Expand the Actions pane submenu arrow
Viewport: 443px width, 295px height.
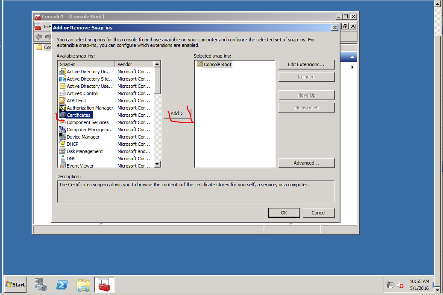[x=352, y=67]
